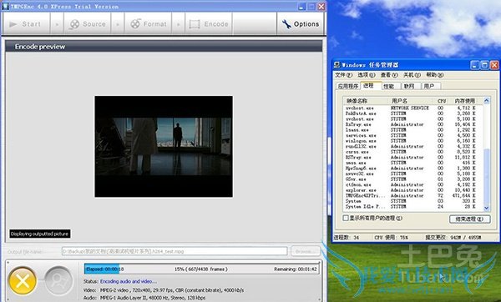Click the '471,644 K' memory value
The height and width of the screenshot is (302, 501).
464,195
